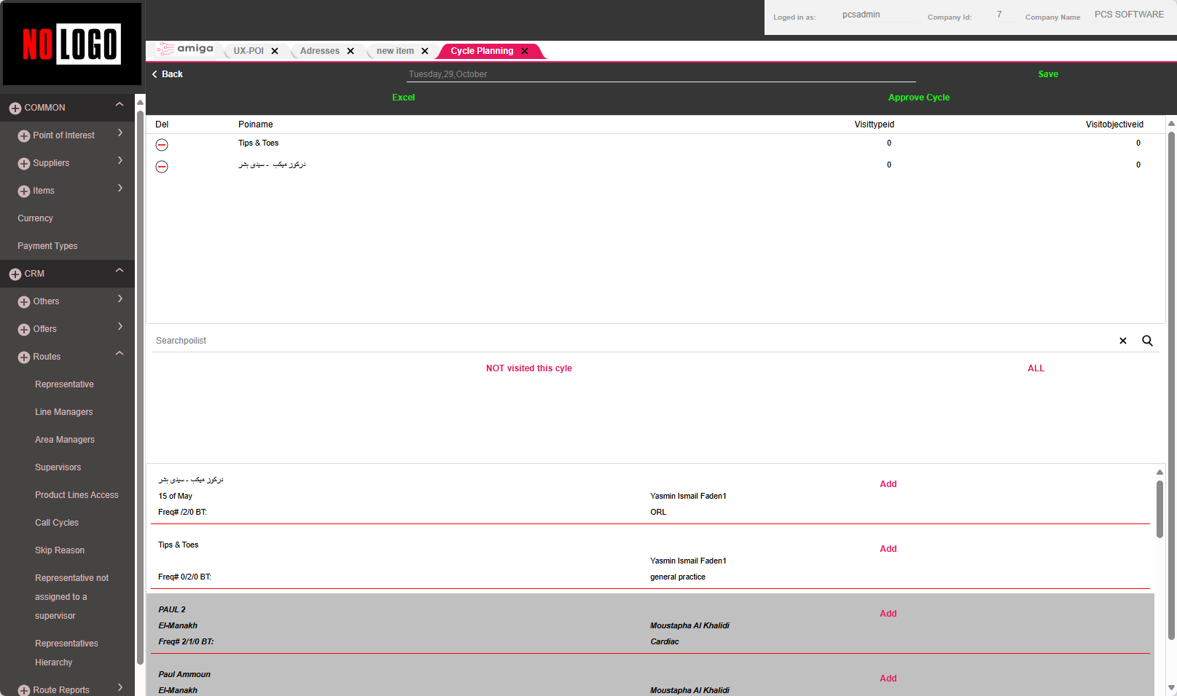Screen dimensions: 1177x696
Task: Expand Point of Interest submenu
Action: [120, 133]
